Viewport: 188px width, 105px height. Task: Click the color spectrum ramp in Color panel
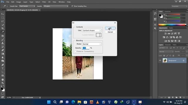pyautogui.click(x=172, y=25)
